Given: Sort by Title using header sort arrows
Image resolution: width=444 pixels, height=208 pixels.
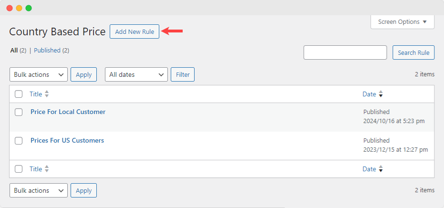Looking at the screenshot, I should (x=47, y=94).
